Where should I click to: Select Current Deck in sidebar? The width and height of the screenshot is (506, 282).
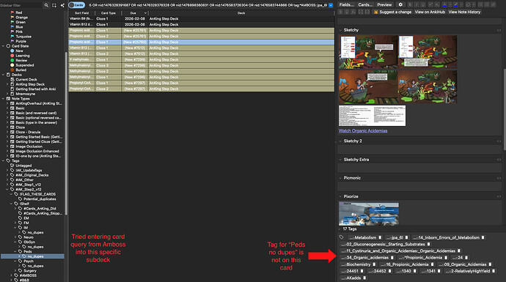[26, 80]
